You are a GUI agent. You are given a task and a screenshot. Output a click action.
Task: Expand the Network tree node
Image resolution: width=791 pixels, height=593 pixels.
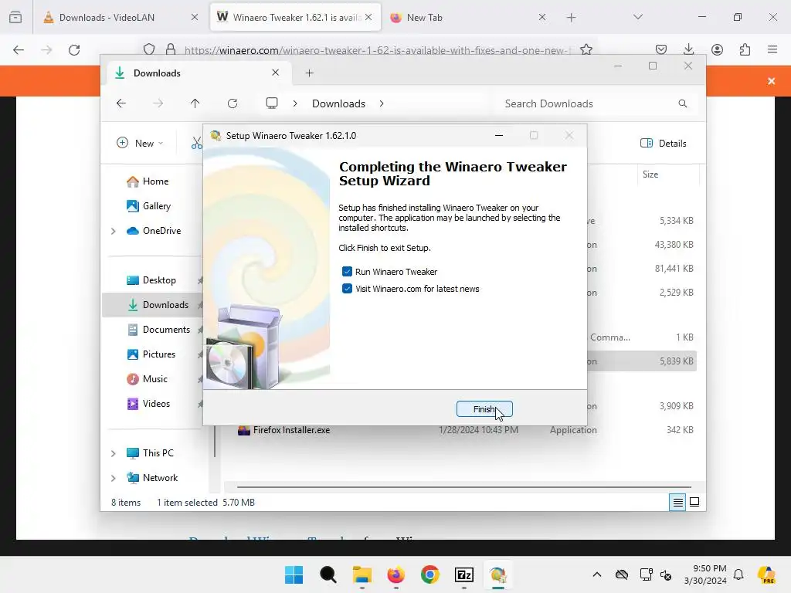coord(114,478)
